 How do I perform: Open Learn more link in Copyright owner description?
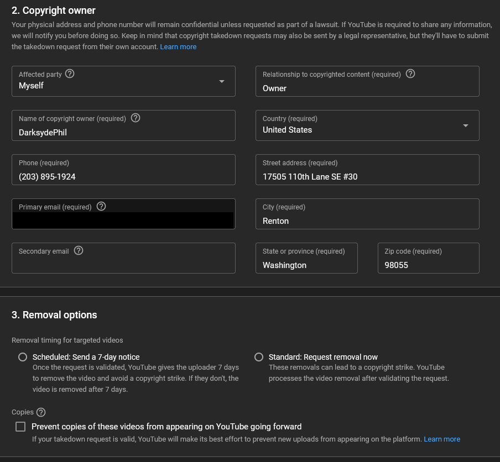coord(178,47)
